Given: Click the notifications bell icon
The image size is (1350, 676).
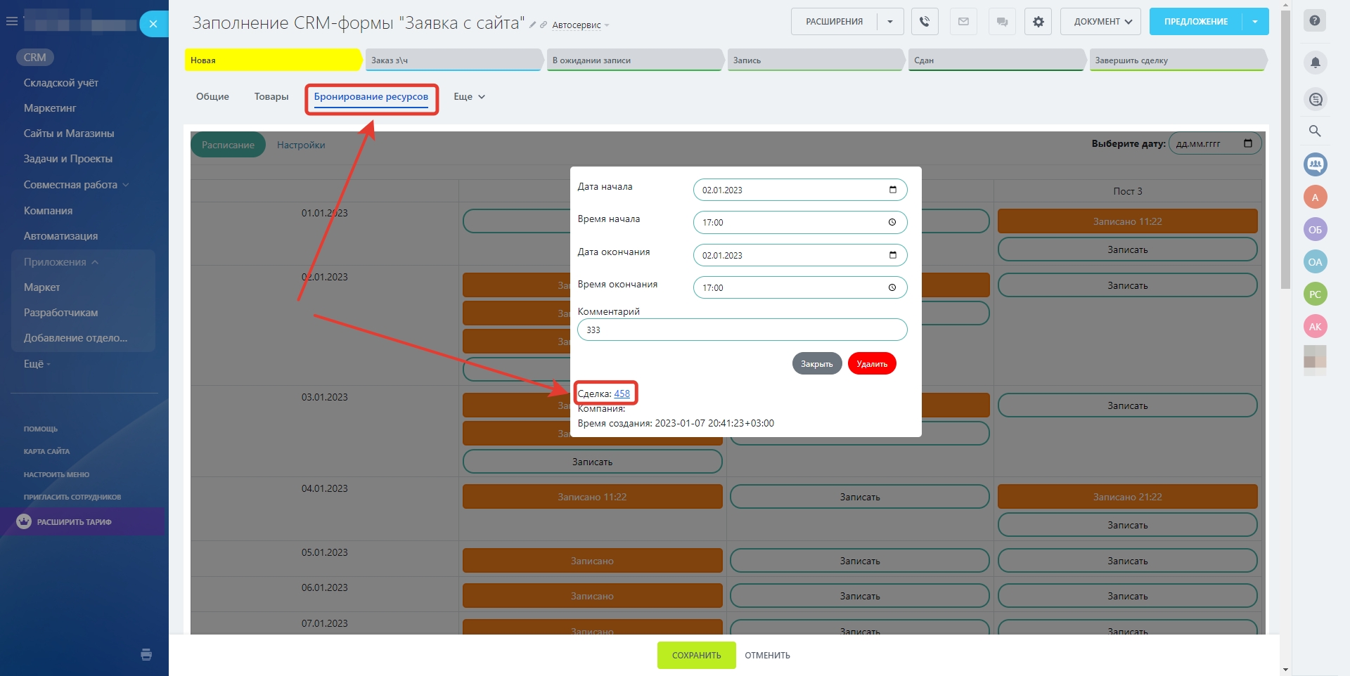Looking at the screenshot, I should coord(1315,63).
